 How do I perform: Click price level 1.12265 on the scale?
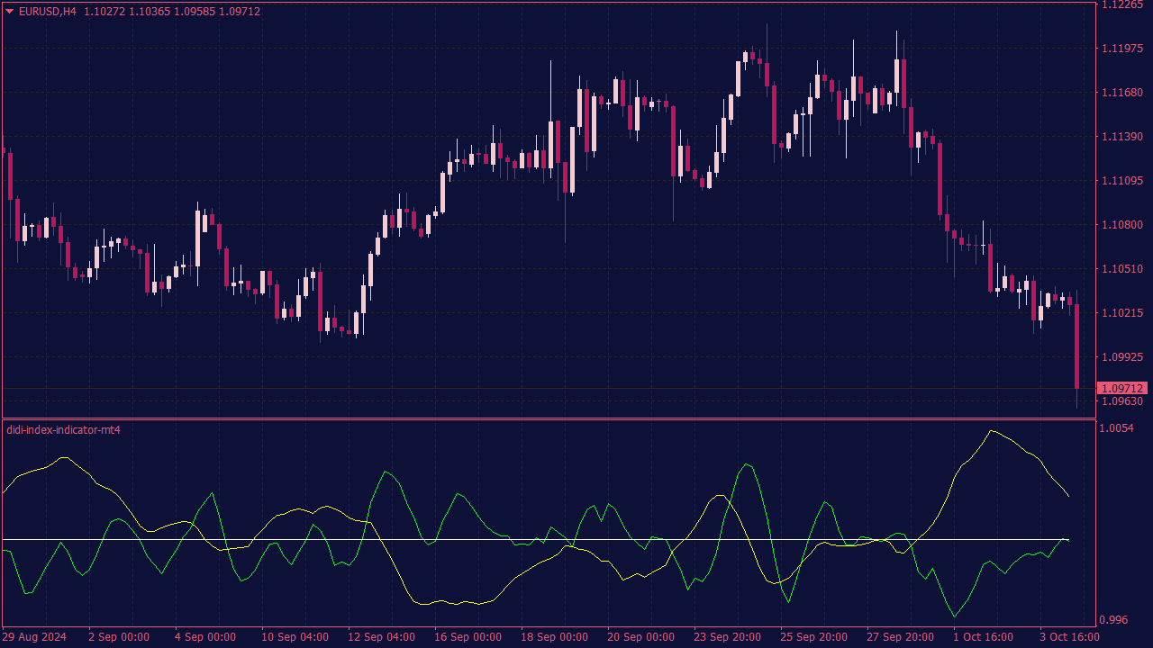(1123, 4)
